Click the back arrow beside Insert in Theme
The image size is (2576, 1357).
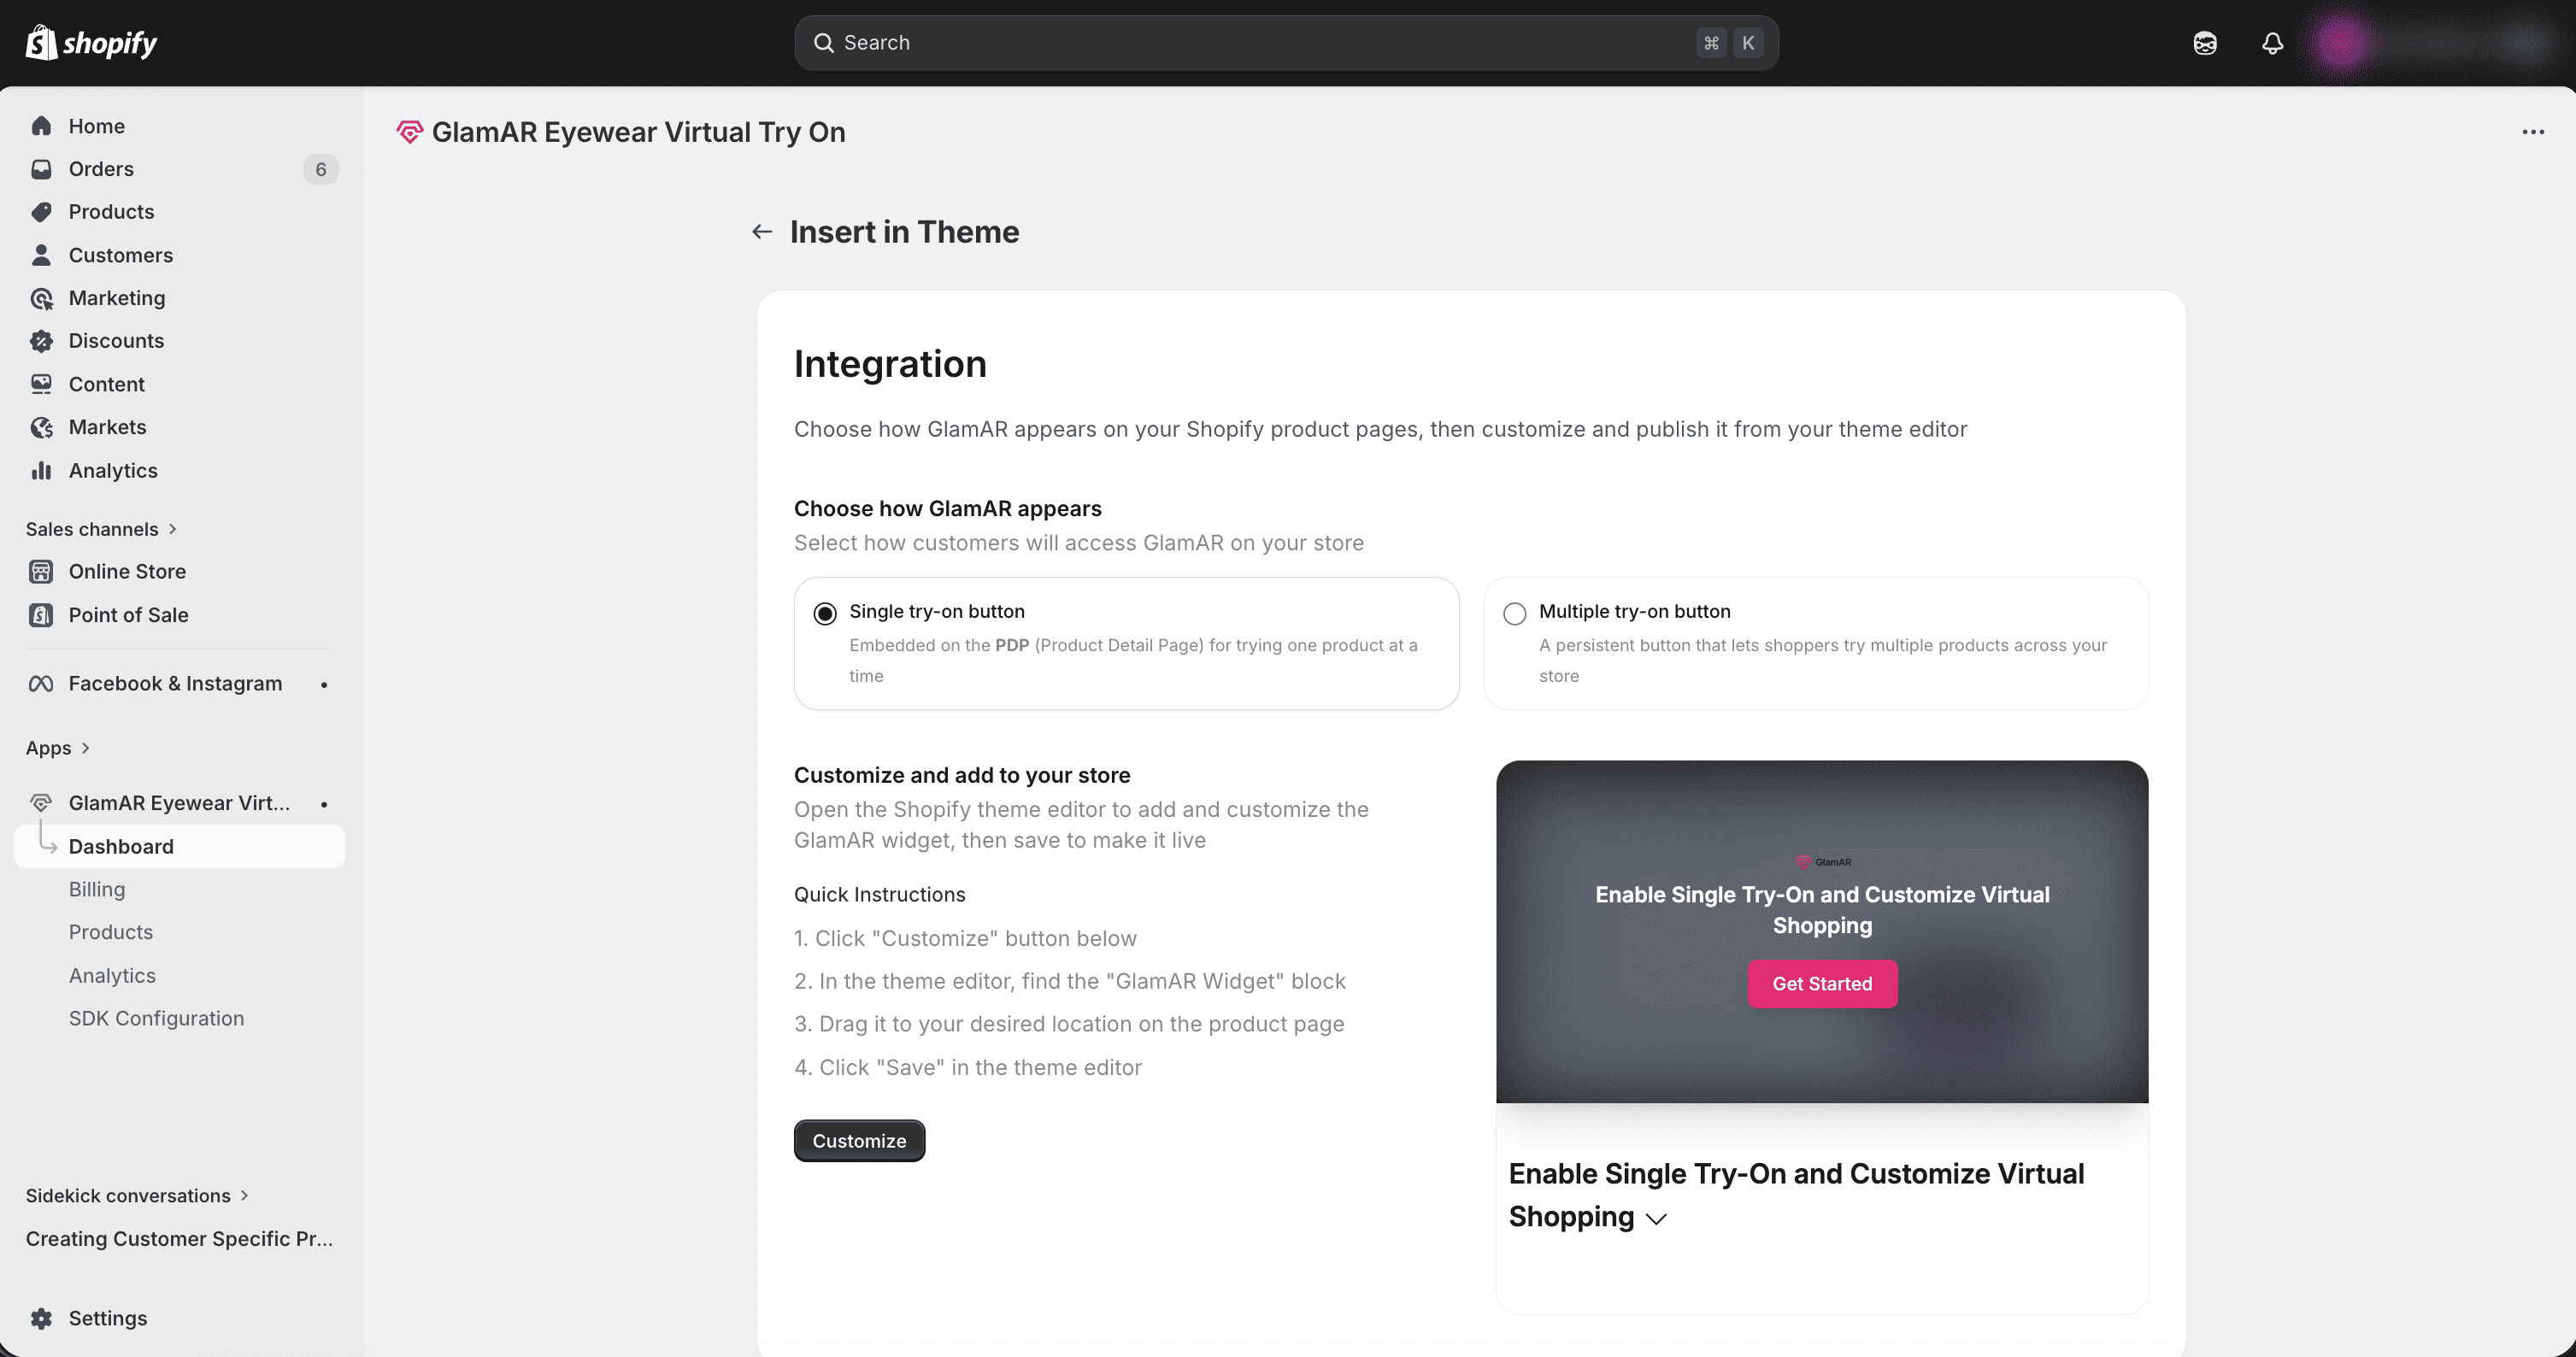click(x=762, y=232)
